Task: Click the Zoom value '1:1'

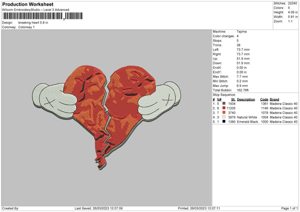Action: click(x=290, y=21)
